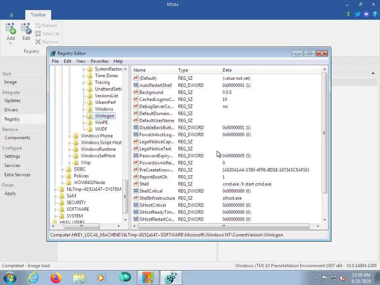Click the Data column header
380x285 pixels.
click(271, 70)
